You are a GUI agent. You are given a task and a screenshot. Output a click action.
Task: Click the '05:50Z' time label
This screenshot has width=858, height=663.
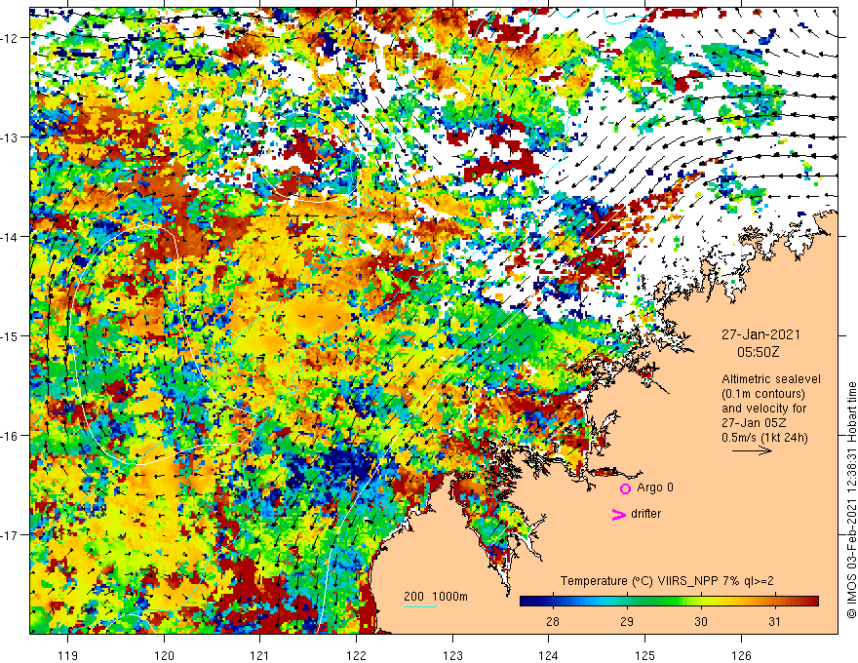[x=758, y=352]
